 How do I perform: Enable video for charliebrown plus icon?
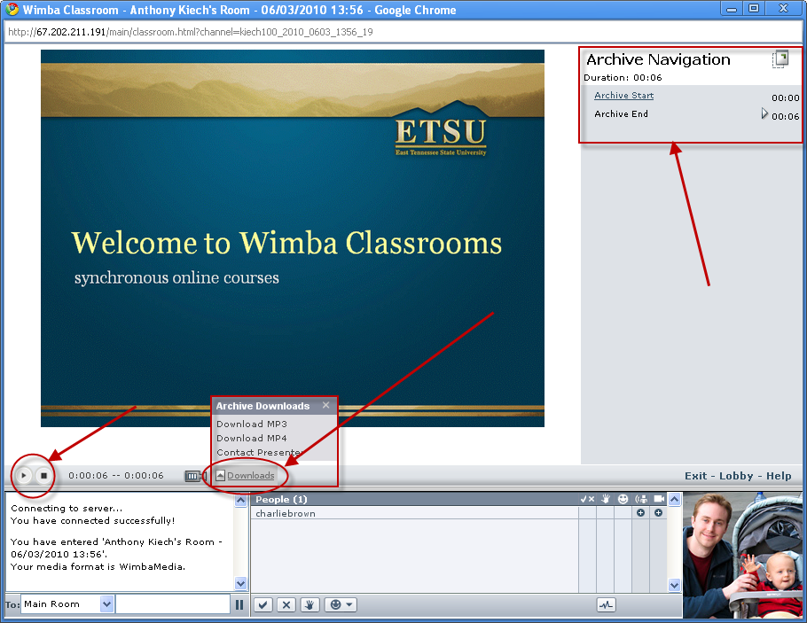pyautogui.click(x=658, y=513)
